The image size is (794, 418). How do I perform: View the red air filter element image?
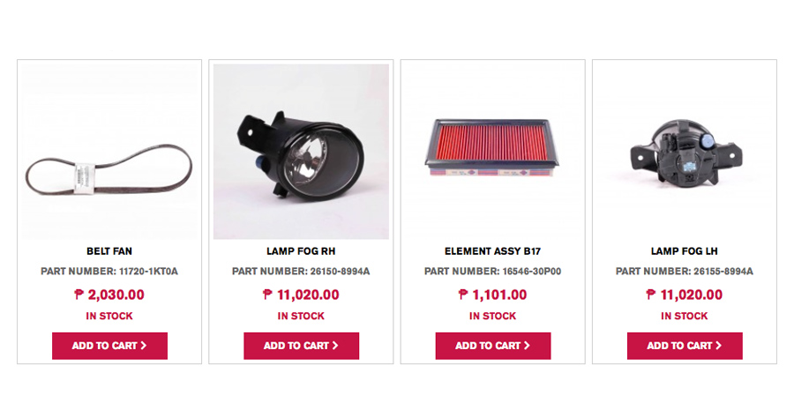click(x=492, y=152)
